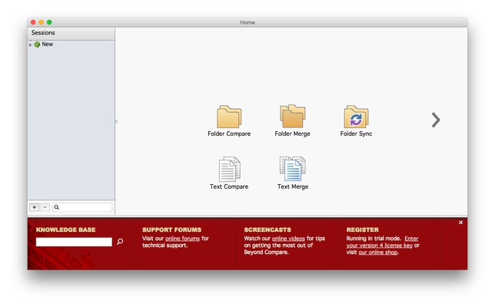Viewport: 495px width, 307px height.
Task: Open a Folder Compare session
Action: pos(228,117)
